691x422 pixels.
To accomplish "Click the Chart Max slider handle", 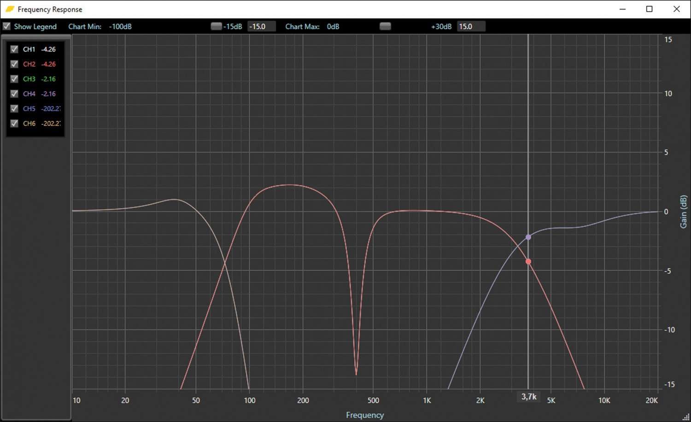I will (x=385, y=26).
